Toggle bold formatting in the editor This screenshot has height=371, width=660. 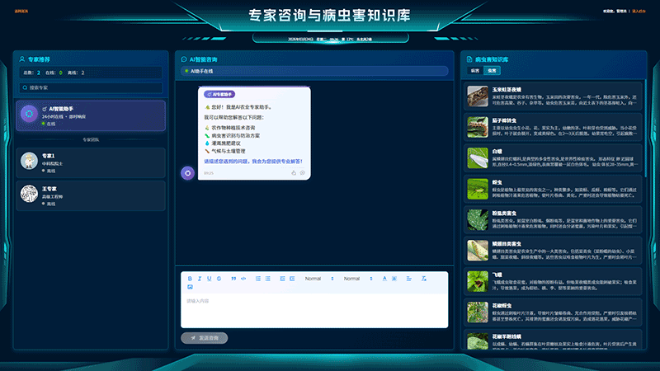[190, 279]
